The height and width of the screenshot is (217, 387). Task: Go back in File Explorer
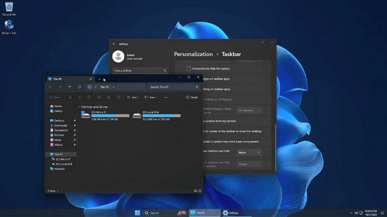(50, 87)
